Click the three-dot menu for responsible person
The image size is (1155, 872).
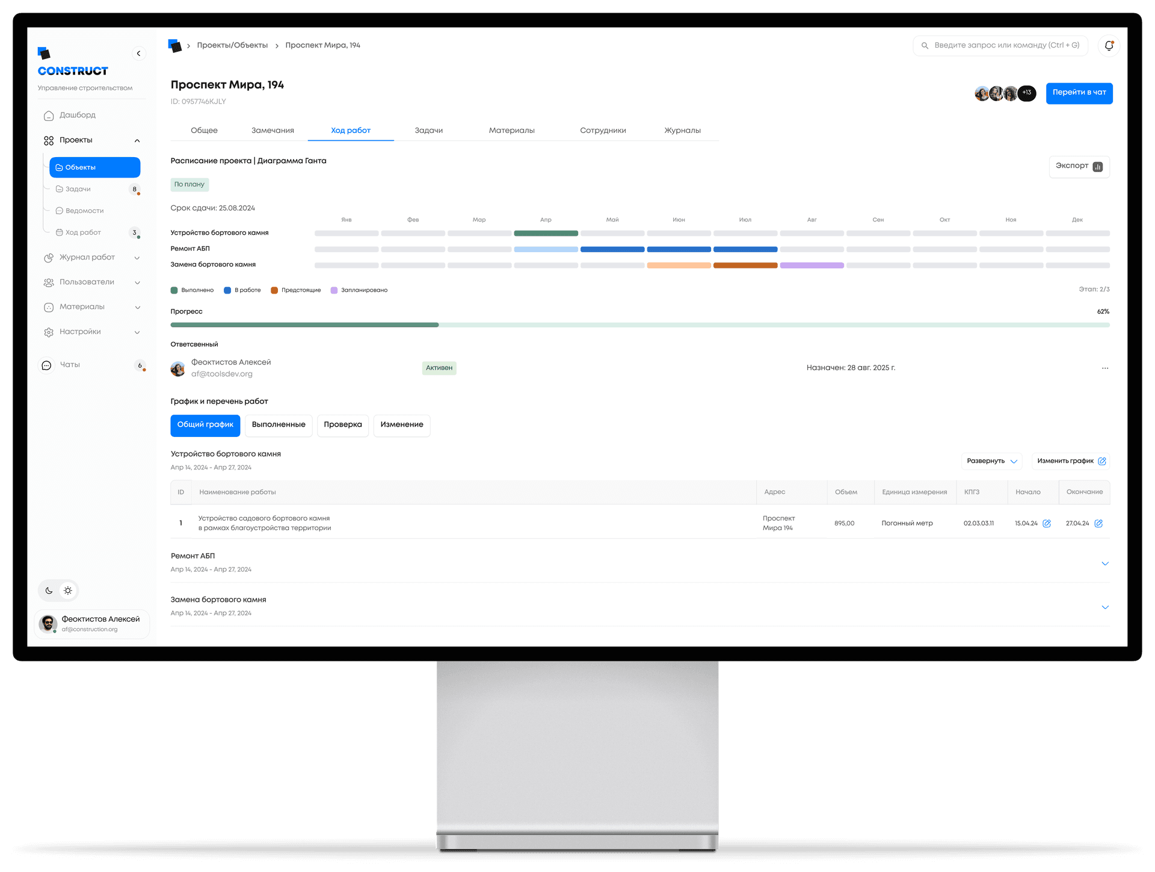click(1105, 368)
